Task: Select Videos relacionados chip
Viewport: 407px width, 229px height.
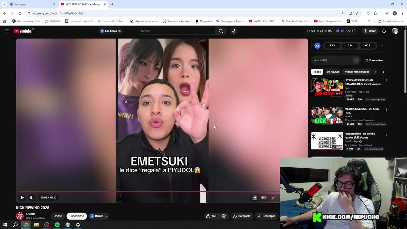Action: coord(357,72)
